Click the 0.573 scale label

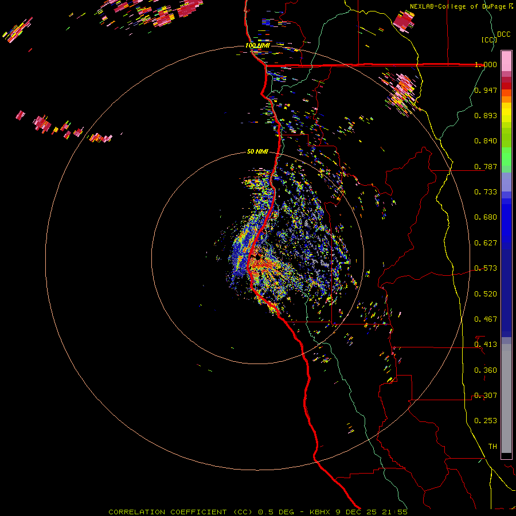(486, 268)
